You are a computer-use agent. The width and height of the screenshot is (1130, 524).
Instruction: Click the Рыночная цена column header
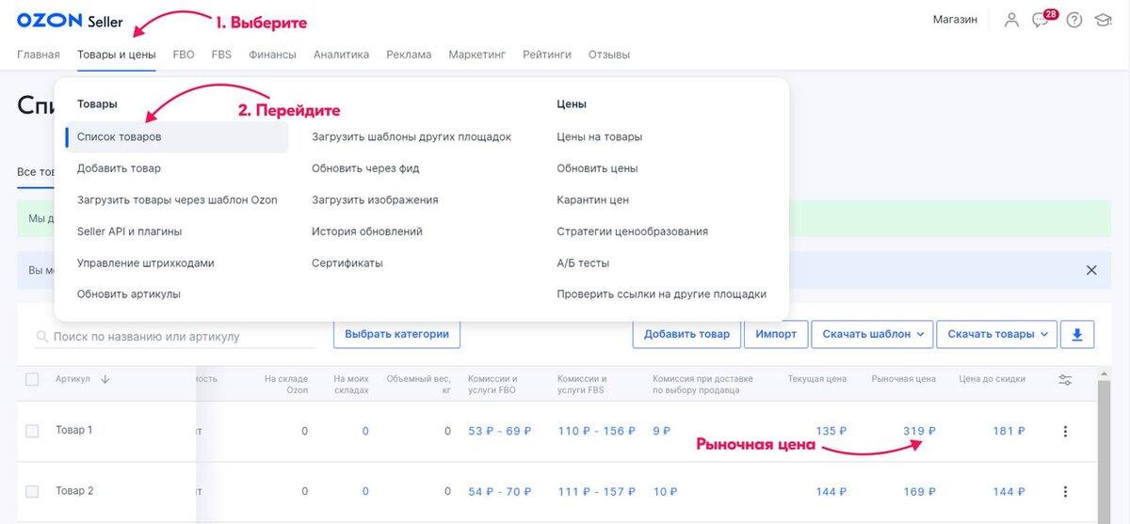coord(904,379)
